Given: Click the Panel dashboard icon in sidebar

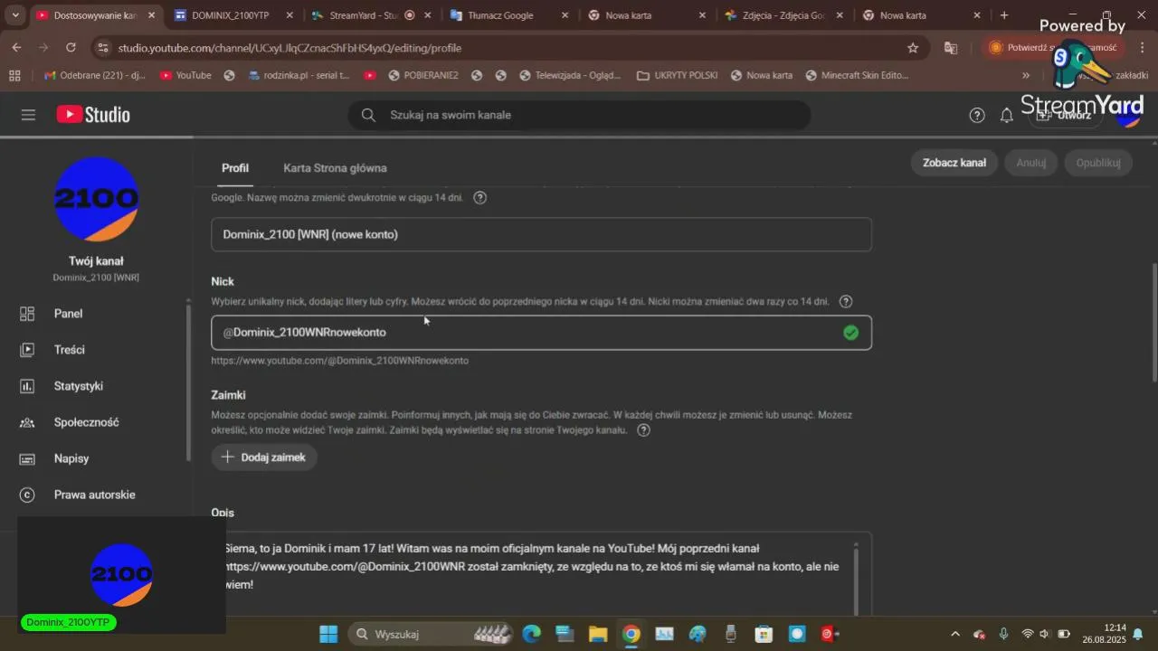Looking at the screenshot, I should tap(27, 314).
